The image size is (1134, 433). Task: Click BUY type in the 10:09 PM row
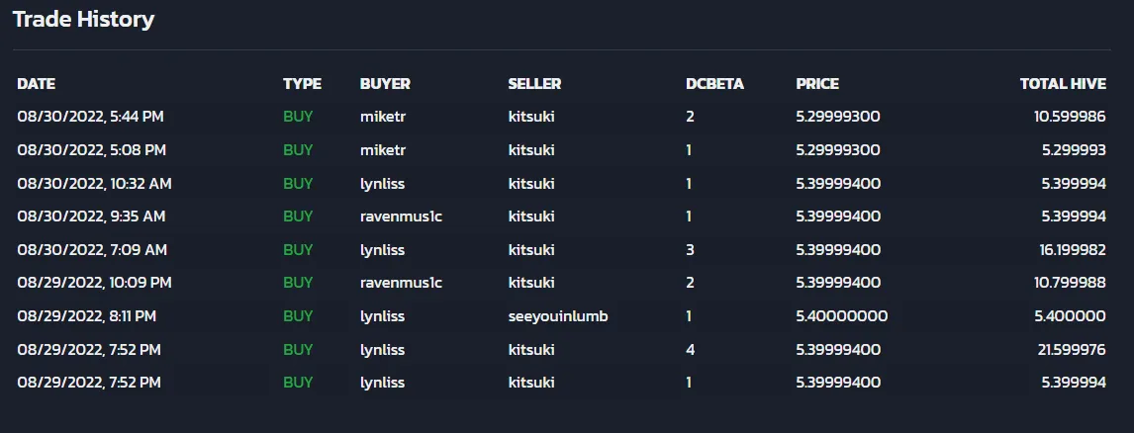pos(298,283)
